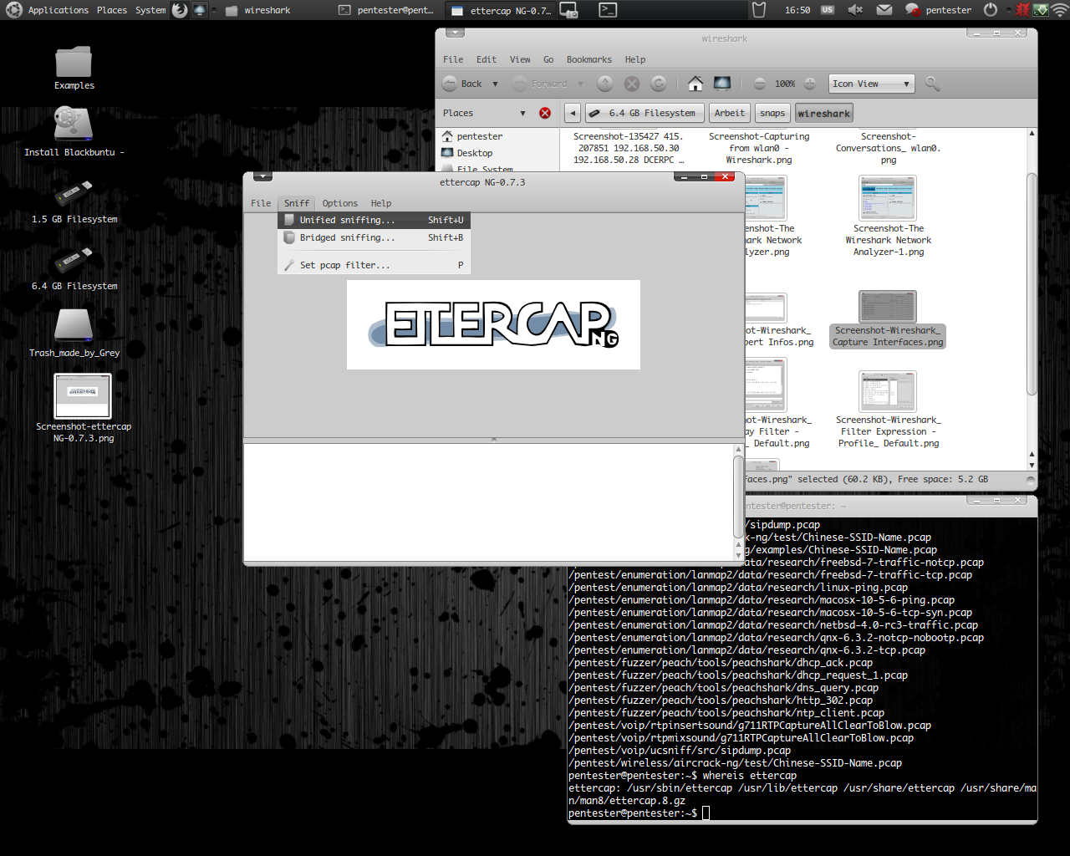Click the file manager vertical scrollbar

click(1032, 284)
